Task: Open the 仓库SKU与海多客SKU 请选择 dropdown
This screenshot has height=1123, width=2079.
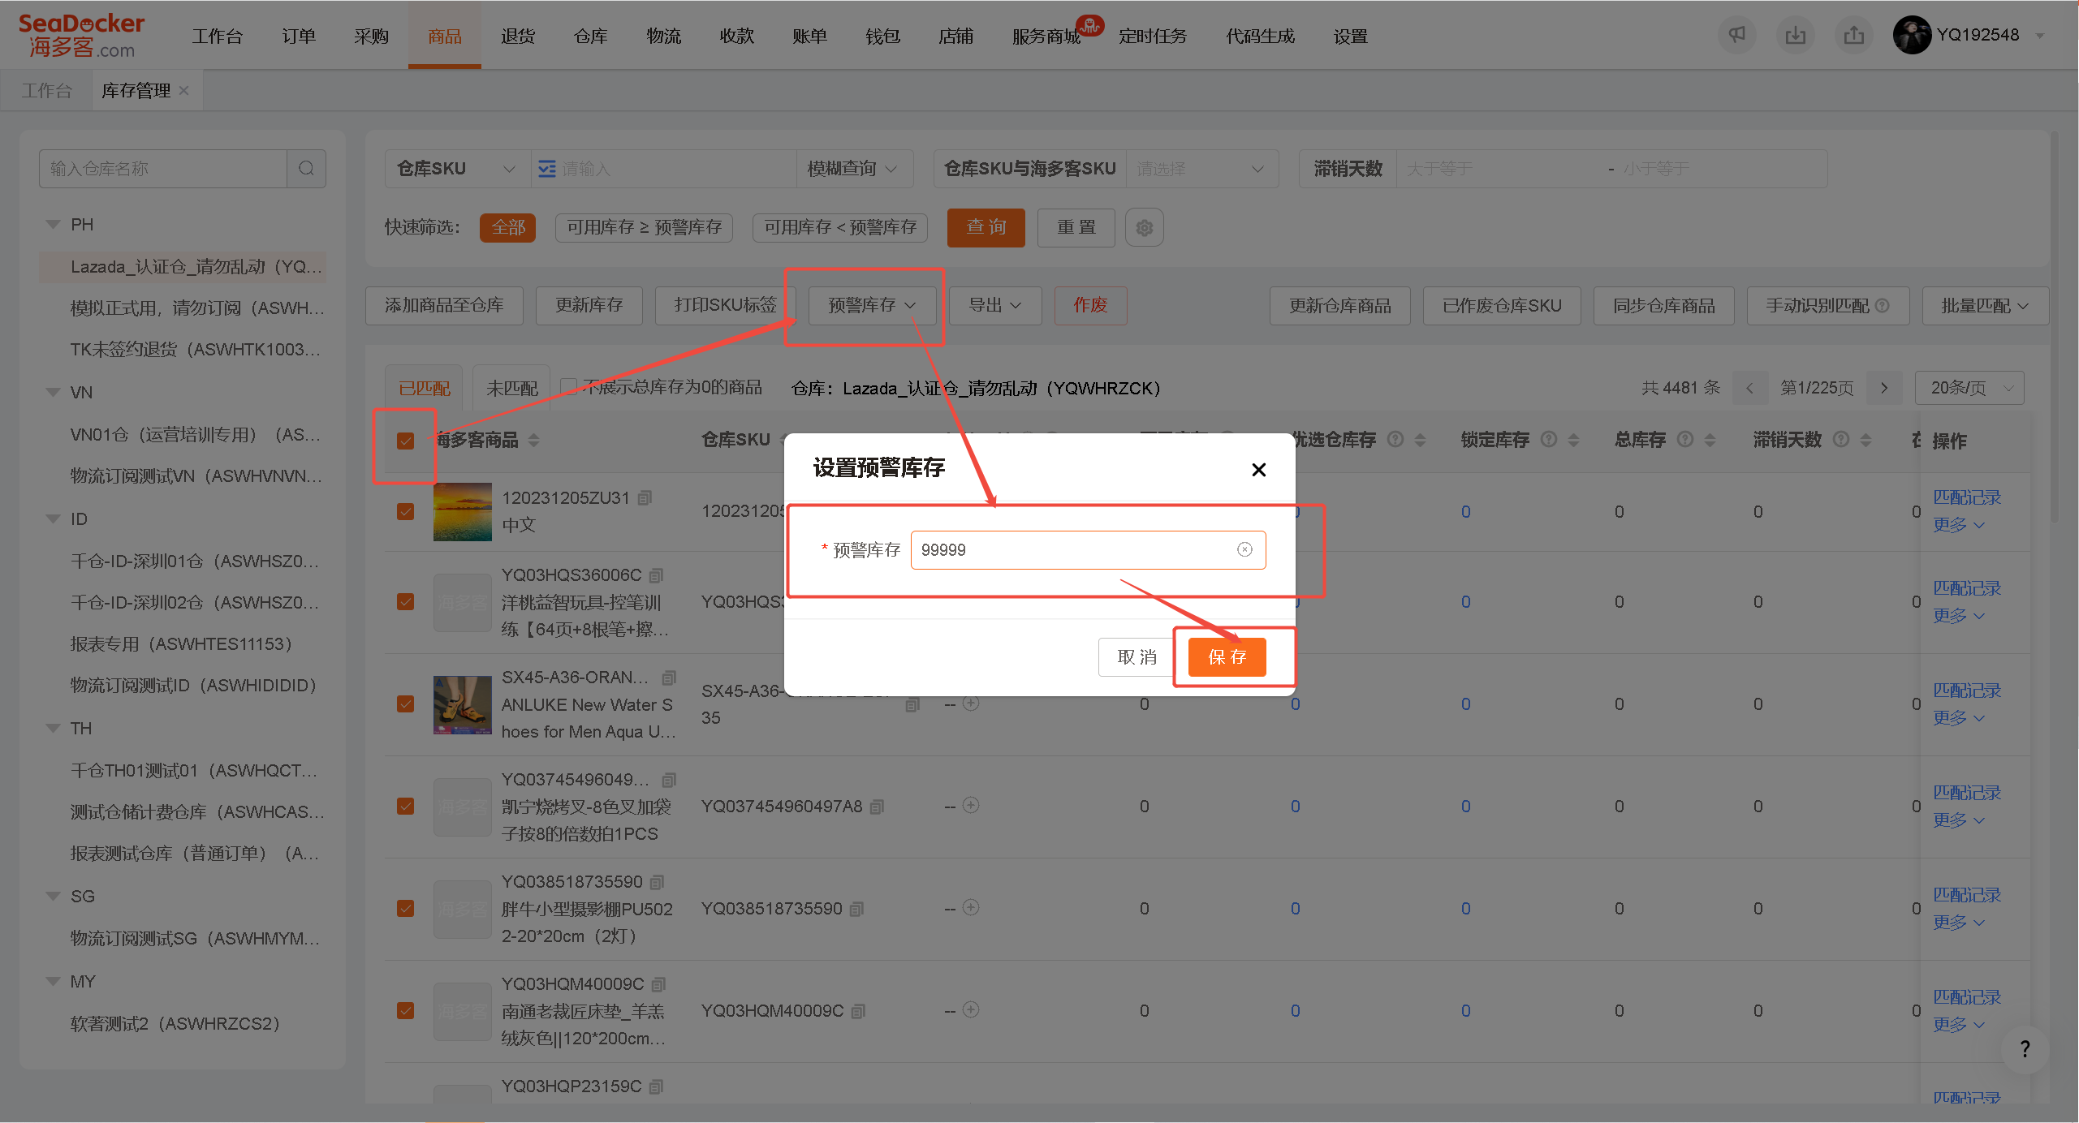Action: [1201, 169]
